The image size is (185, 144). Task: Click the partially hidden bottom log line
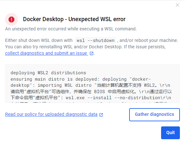[89, 102]
